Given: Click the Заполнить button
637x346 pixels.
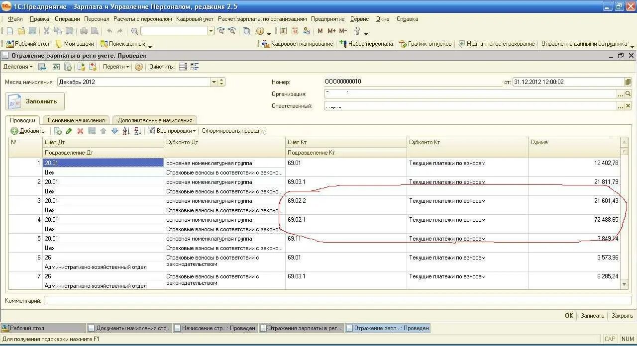Looking at the screenshot, I should (x=35, y=101).
